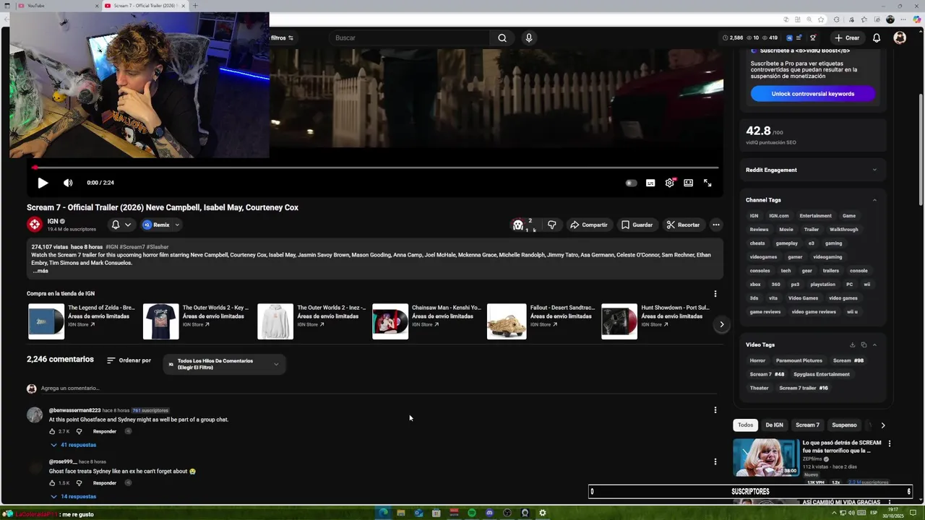
Task: Switch to theater mode view
Action: click(689, 183)
